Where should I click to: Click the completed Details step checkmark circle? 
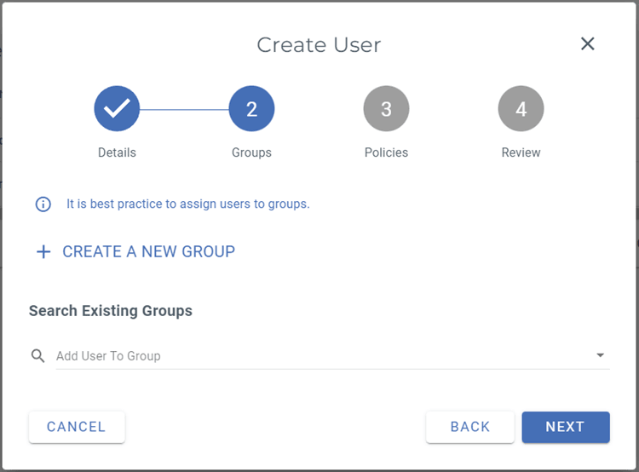pos(117,109)
